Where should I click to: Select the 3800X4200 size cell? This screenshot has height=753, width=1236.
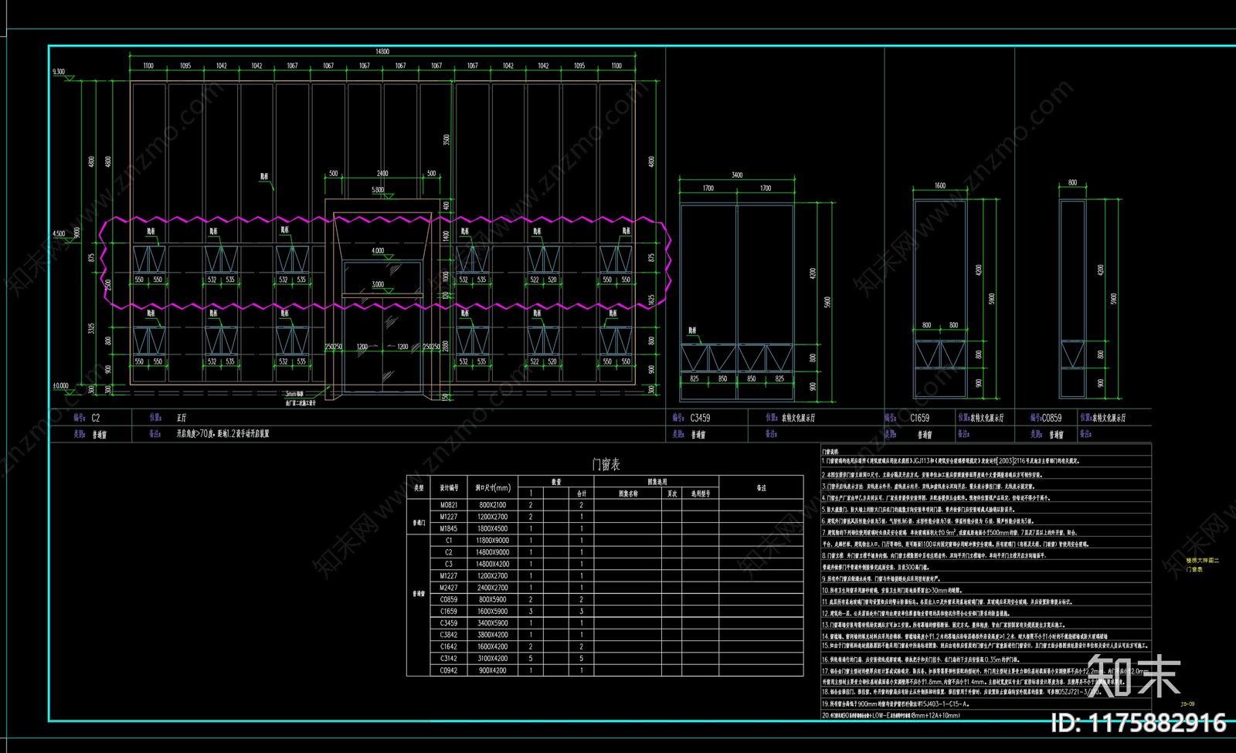(x=493, y=635)
